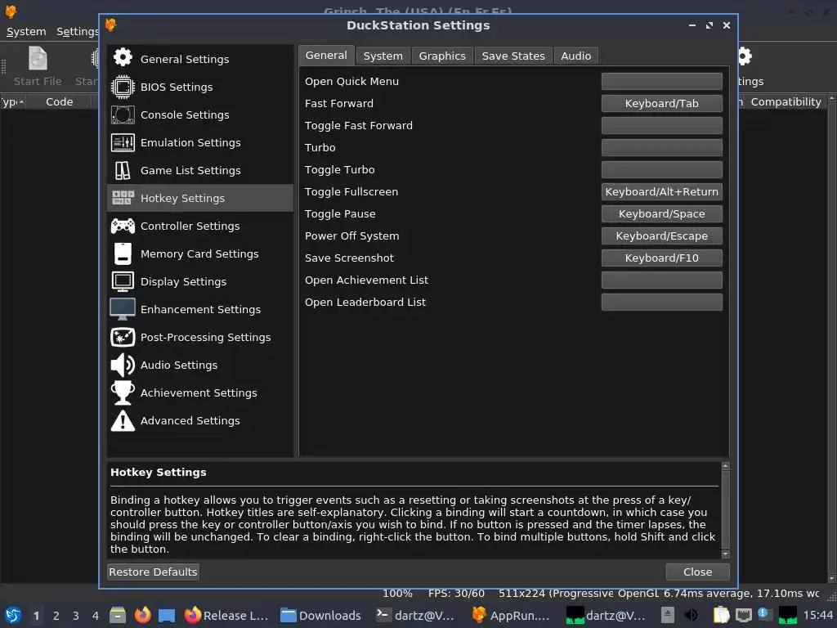Image resolution: width=837 pixels, height=628 pixels.
Task: Select the Hotkey Settings keyboard icon
Action: (x=123, y=198)
